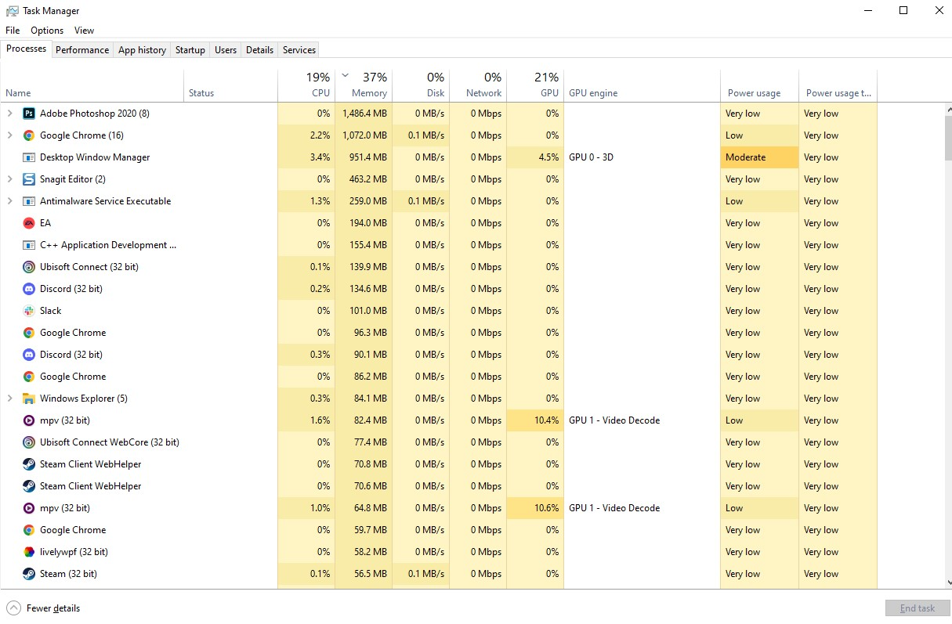Click GPU 1 - Video Decode in the 82.4 MB row
The image size is (952, 624).
point(614,420)
